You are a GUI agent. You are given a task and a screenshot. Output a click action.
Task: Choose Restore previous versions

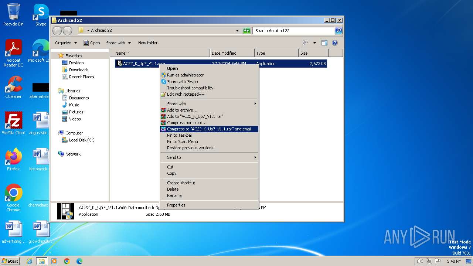pyautogui.click(x=209, y=148)
